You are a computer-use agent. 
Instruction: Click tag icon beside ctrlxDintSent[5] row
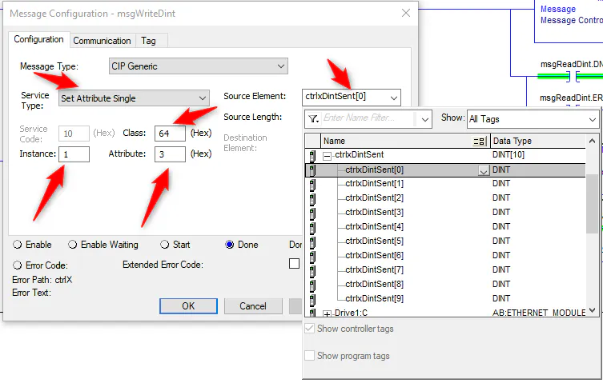tap(312, 241)
